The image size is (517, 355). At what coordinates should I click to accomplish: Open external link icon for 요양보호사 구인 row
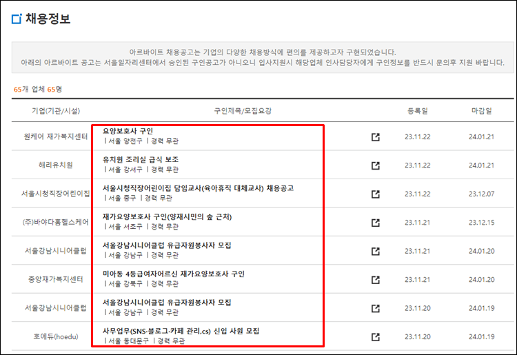pos(375,136)
